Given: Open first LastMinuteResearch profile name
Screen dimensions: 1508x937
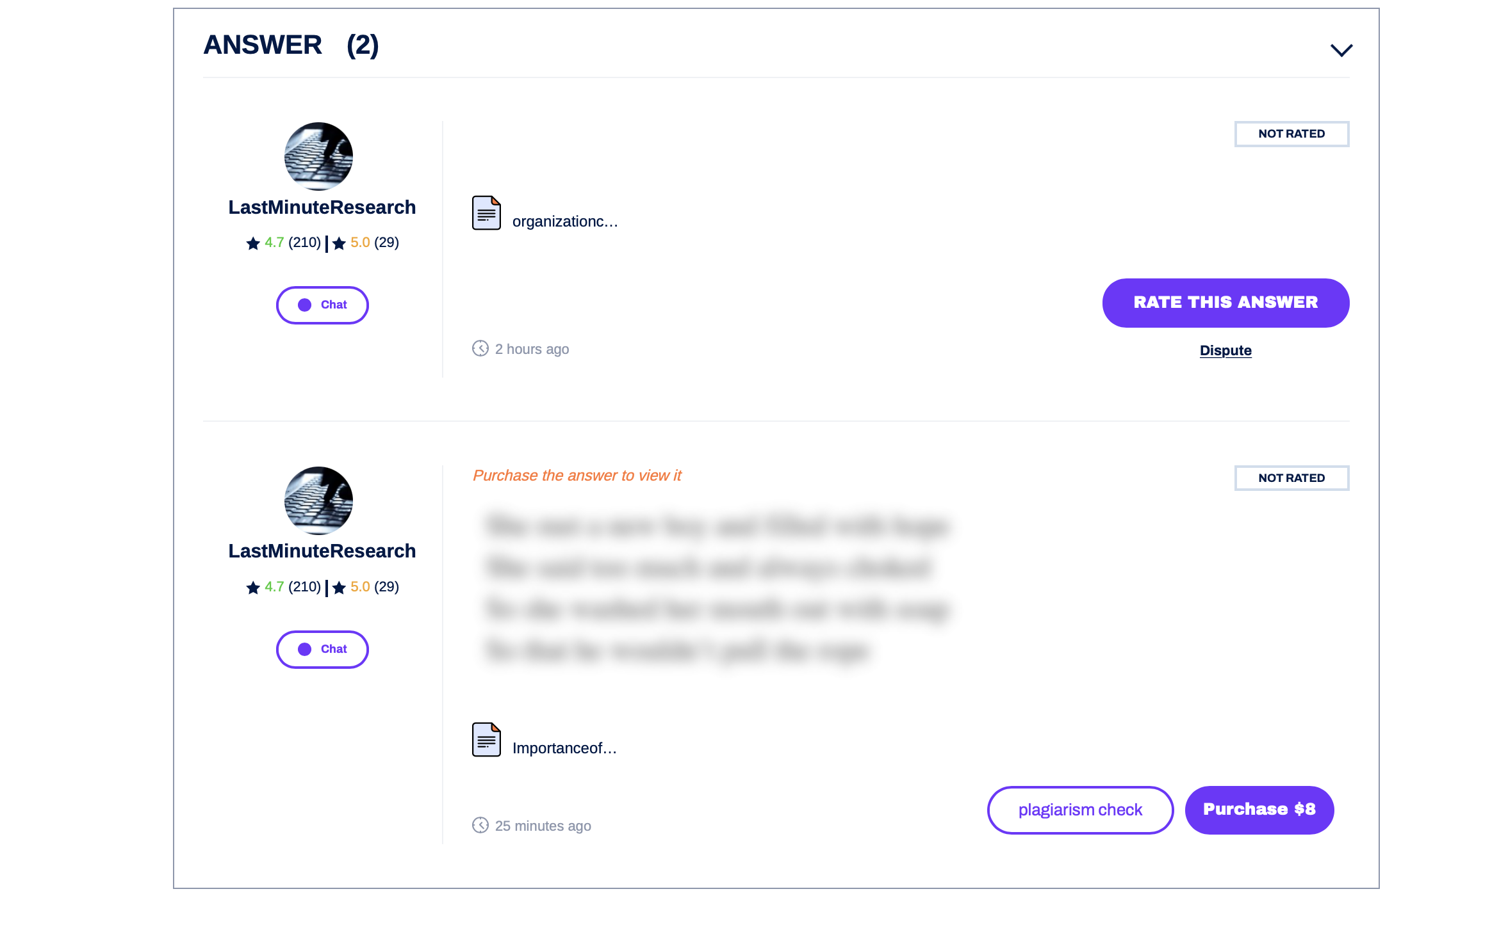Looking at the screenshot, I should (322, 207).
